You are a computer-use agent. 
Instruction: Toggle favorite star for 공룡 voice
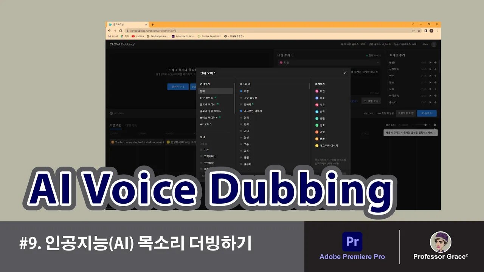pyautogui.click(x=241, y=151)
